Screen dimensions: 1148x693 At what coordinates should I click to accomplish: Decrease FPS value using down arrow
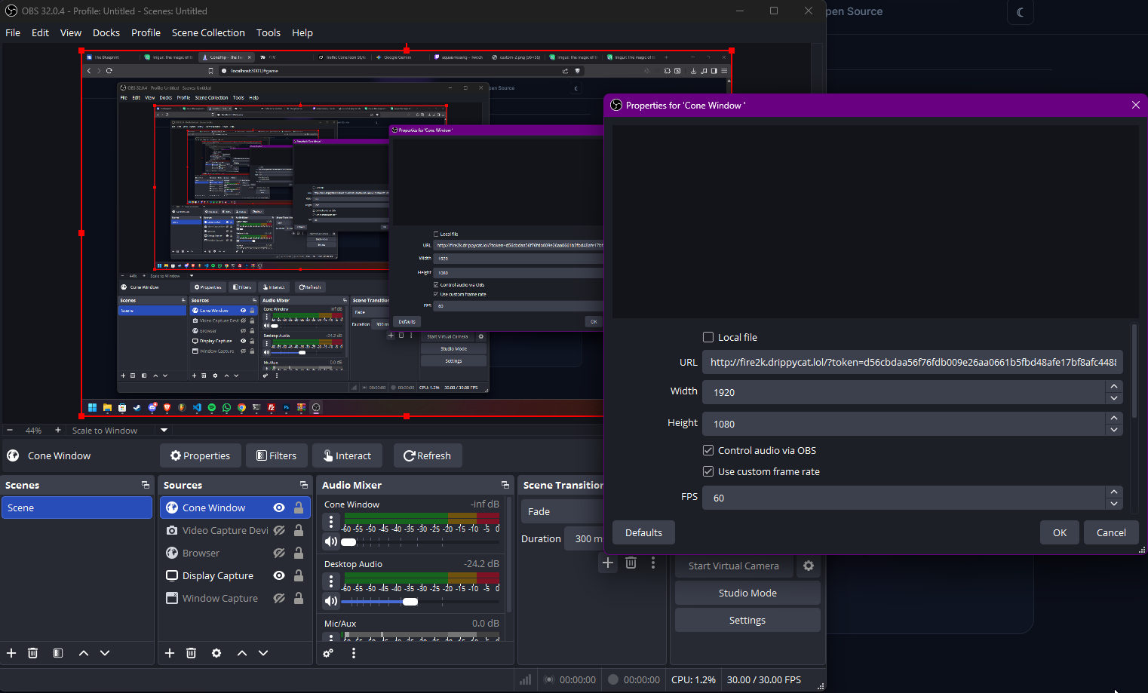(x=1114, y=504)
